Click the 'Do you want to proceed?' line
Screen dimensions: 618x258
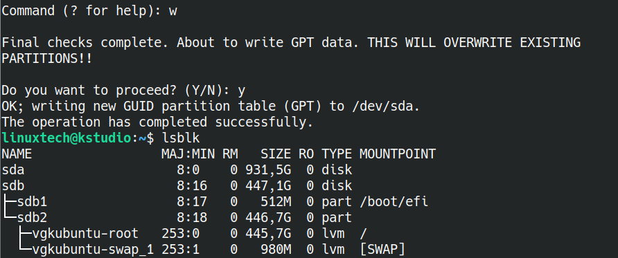tap(123, 91)
